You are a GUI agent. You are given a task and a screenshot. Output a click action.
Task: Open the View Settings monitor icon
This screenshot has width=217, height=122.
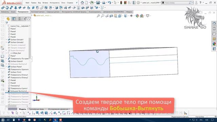point(148,16)
